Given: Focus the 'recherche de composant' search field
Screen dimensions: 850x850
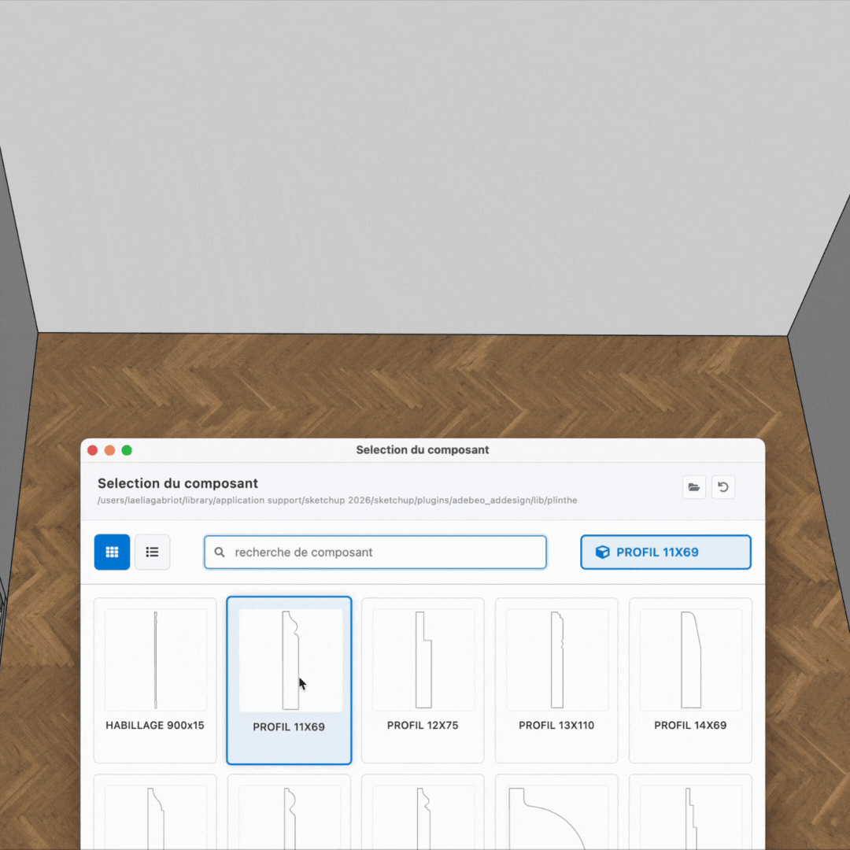Looking at the screenshot, I should [x=386, y=552].
